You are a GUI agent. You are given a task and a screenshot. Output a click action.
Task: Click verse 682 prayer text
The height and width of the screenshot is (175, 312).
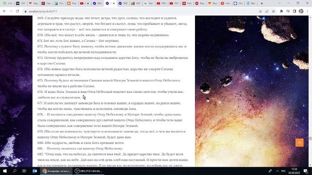pos(113,159)
